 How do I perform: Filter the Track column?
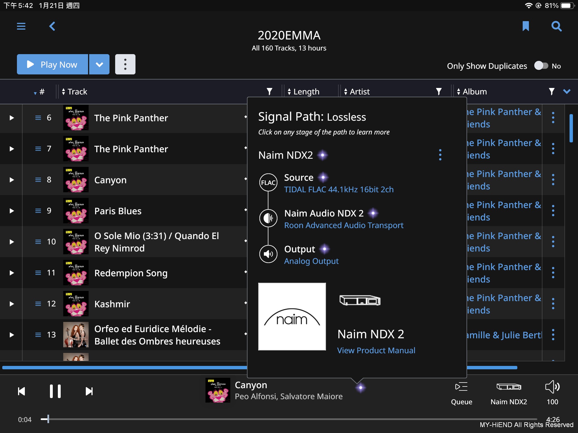tap(270, 91)
